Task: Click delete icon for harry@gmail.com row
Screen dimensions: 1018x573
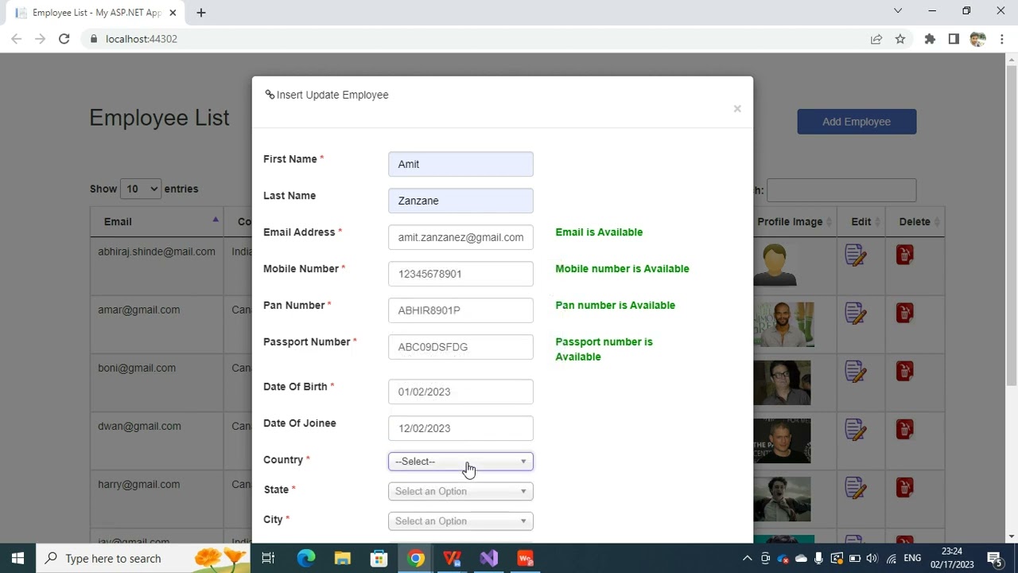Action: [904, 487]
